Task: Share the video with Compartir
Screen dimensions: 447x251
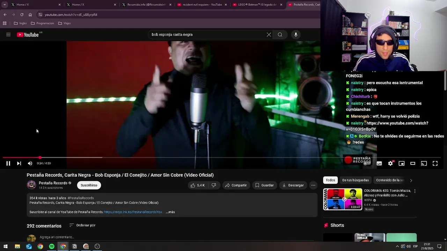Action: pyautogui.click(x=236, y=185)
